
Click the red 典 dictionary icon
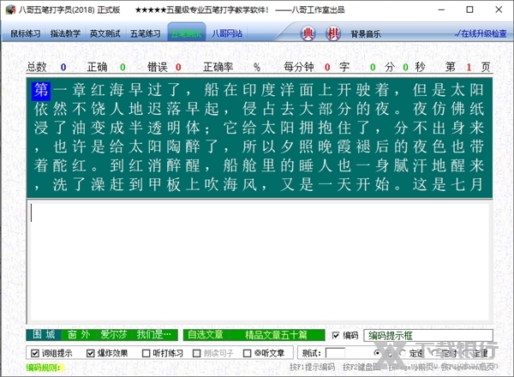(308, 33)
